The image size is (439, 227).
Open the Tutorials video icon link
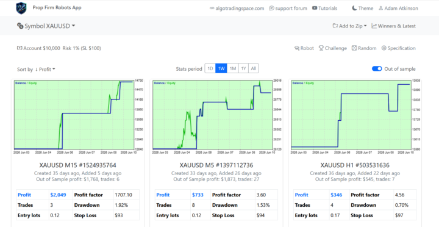point(315,9)
